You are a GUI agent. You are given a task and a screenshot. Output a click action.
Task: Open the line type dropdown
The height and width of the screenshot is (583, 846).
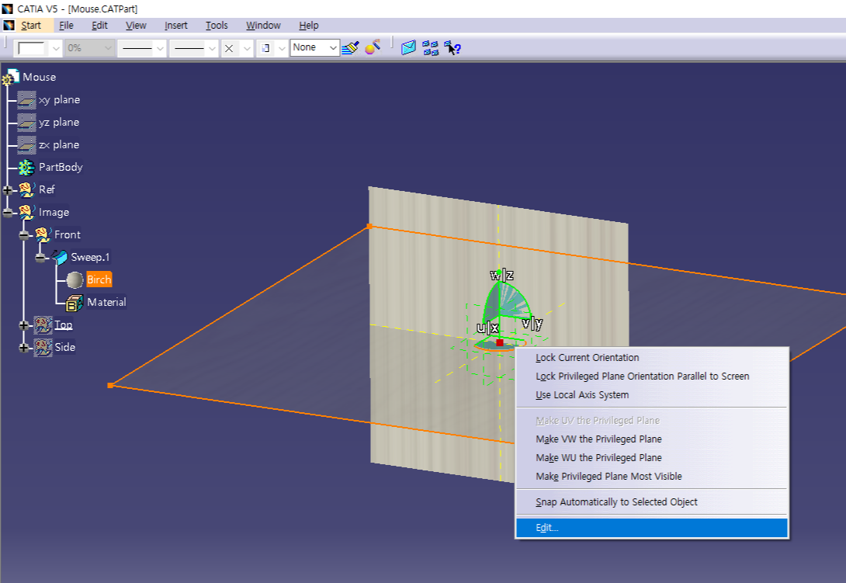tap(212, 48)
